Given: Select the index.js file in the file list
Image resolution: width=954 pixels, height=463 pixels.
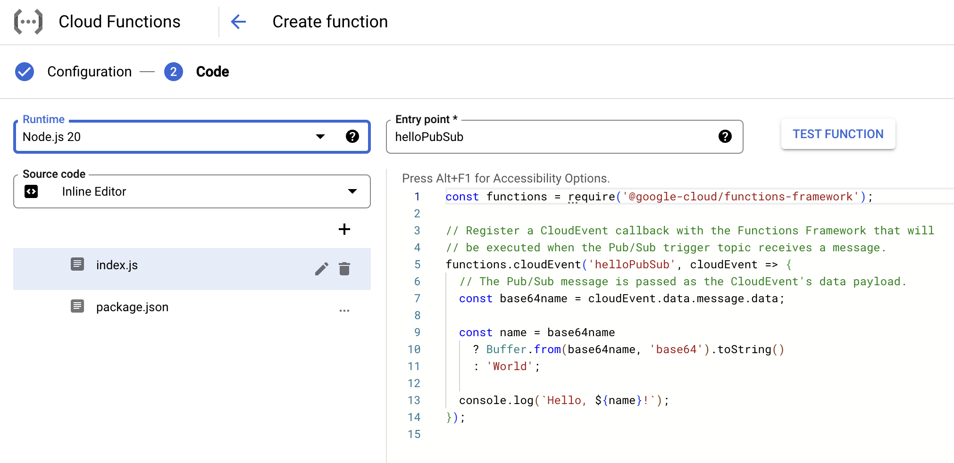Looking at the screenshot, I should (117, 265).
